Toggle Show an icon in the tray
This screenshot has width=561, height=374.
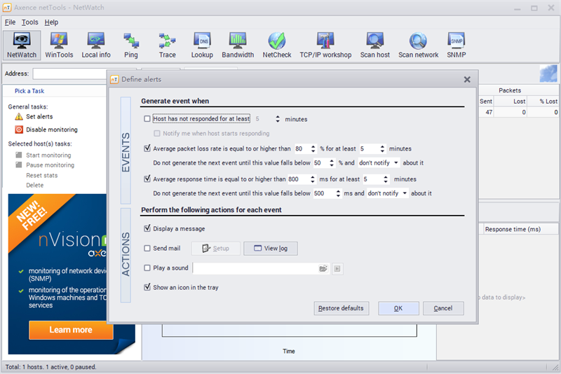pos(147,287)
